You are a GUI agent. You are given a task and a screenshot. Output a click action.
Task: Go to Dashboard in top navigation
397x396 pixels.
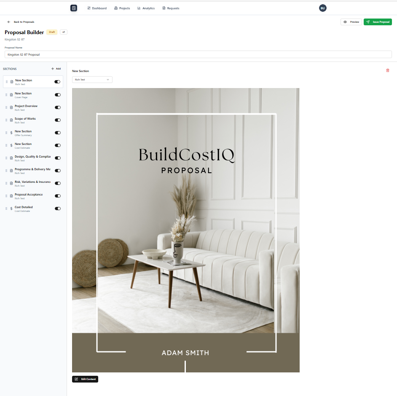(x=97, y=8)
